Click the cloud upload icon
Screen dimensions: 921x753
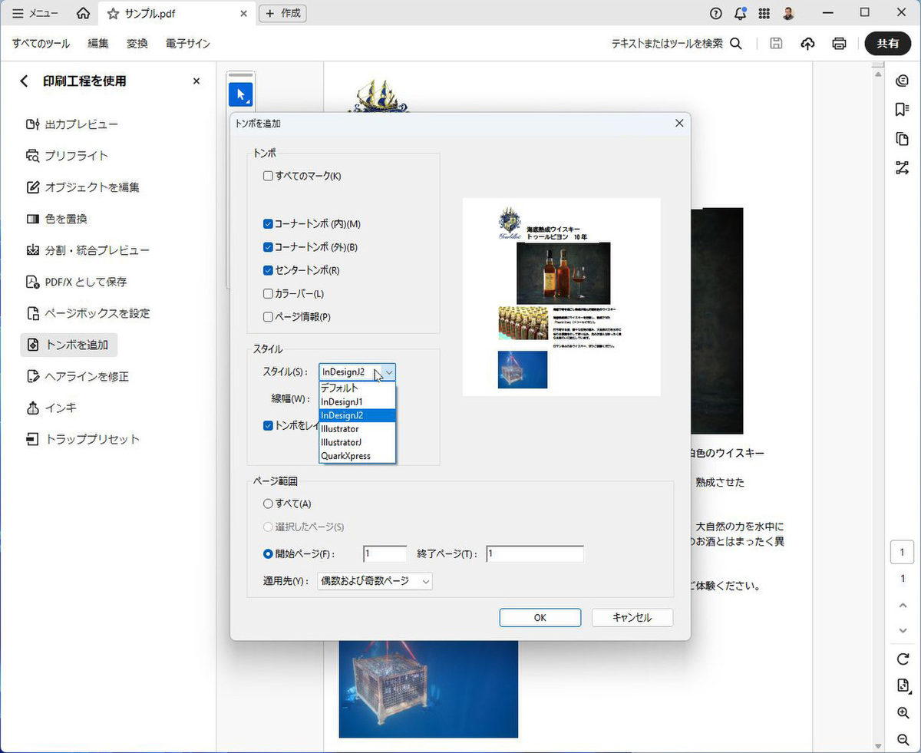pos(807,44)
